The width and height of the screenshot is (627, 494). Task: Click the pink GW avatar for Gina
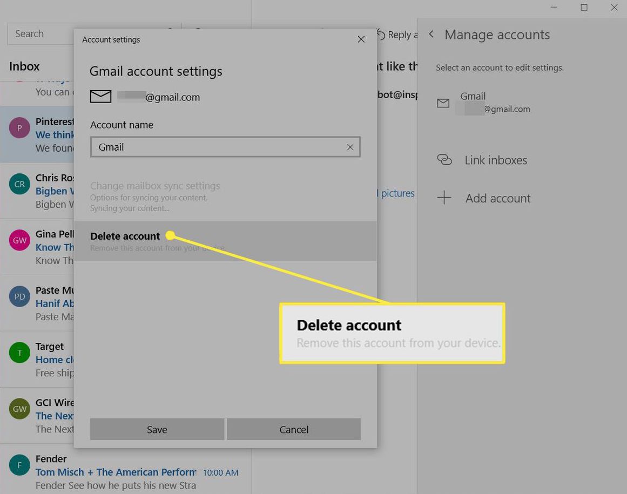coord(19,240)
